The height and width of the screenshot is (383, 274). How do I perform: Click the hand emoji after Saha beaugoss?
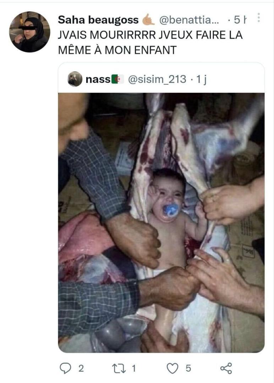[149, 20]
